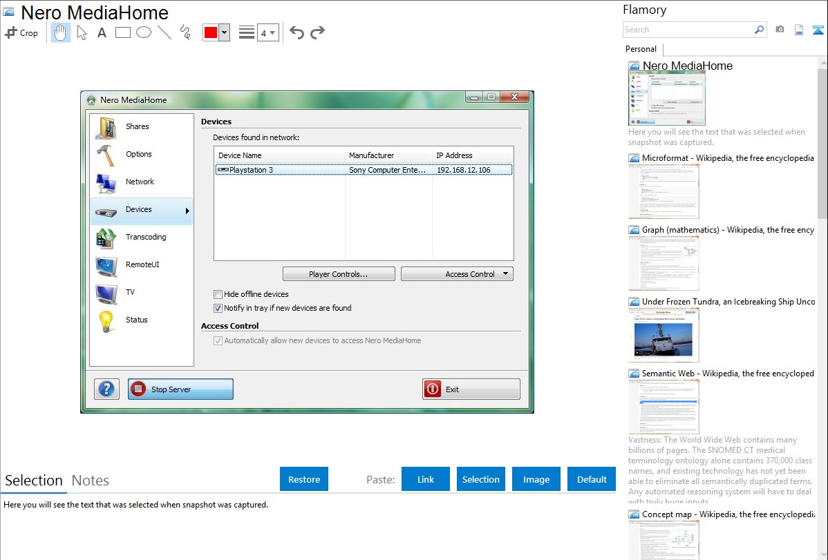The image size is (828, 560).
Task: Open the Access Control dropdown button
Action: [x=457, y=274]
